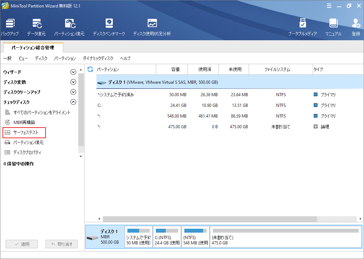Open the ビュー menu
The image size is (364, 259).
pyautogui.click(x=23, y=58)
